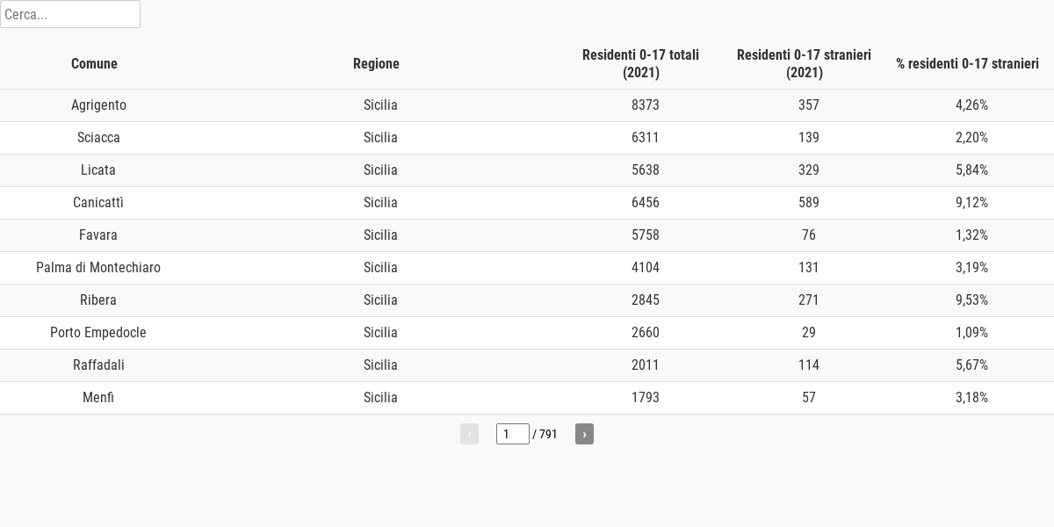Click the Porto Empedocle cell
This screenshot has width=1054, height=527.
tap(98, 333)
